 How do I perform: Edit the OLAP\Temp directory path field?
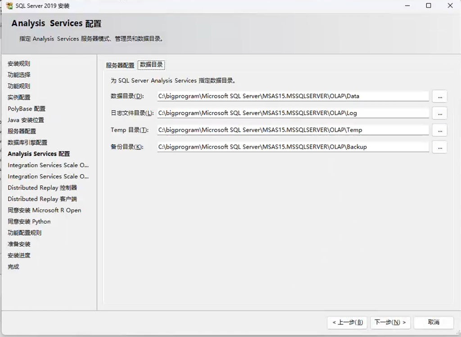point(293,130)
